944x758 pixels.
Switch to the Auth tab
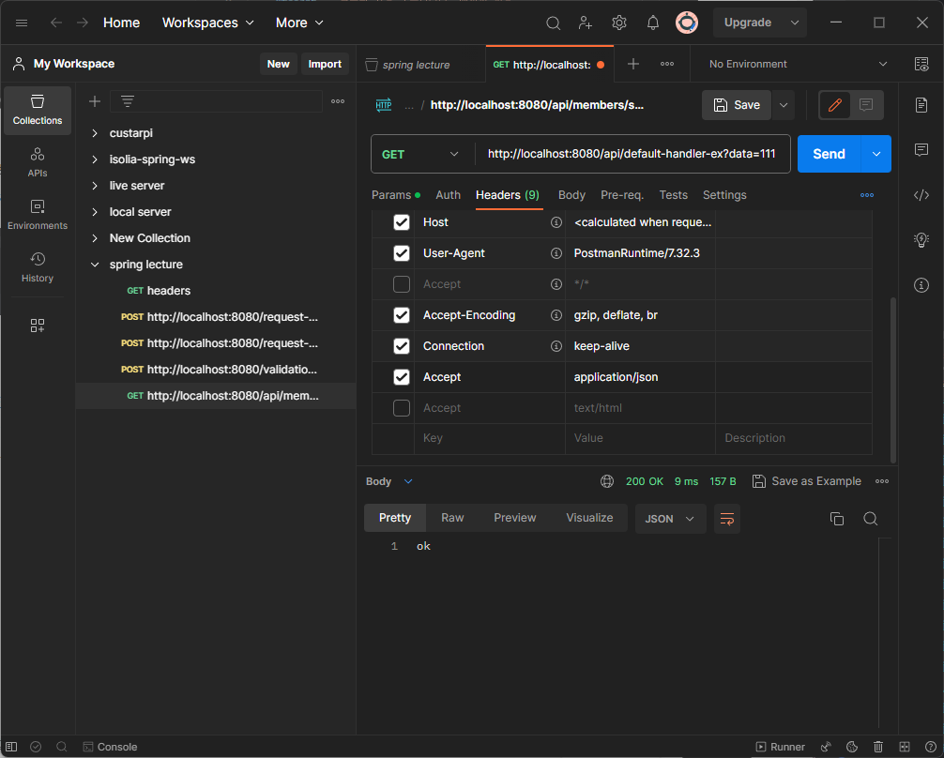pyautogui.click(x=448, y=195)
